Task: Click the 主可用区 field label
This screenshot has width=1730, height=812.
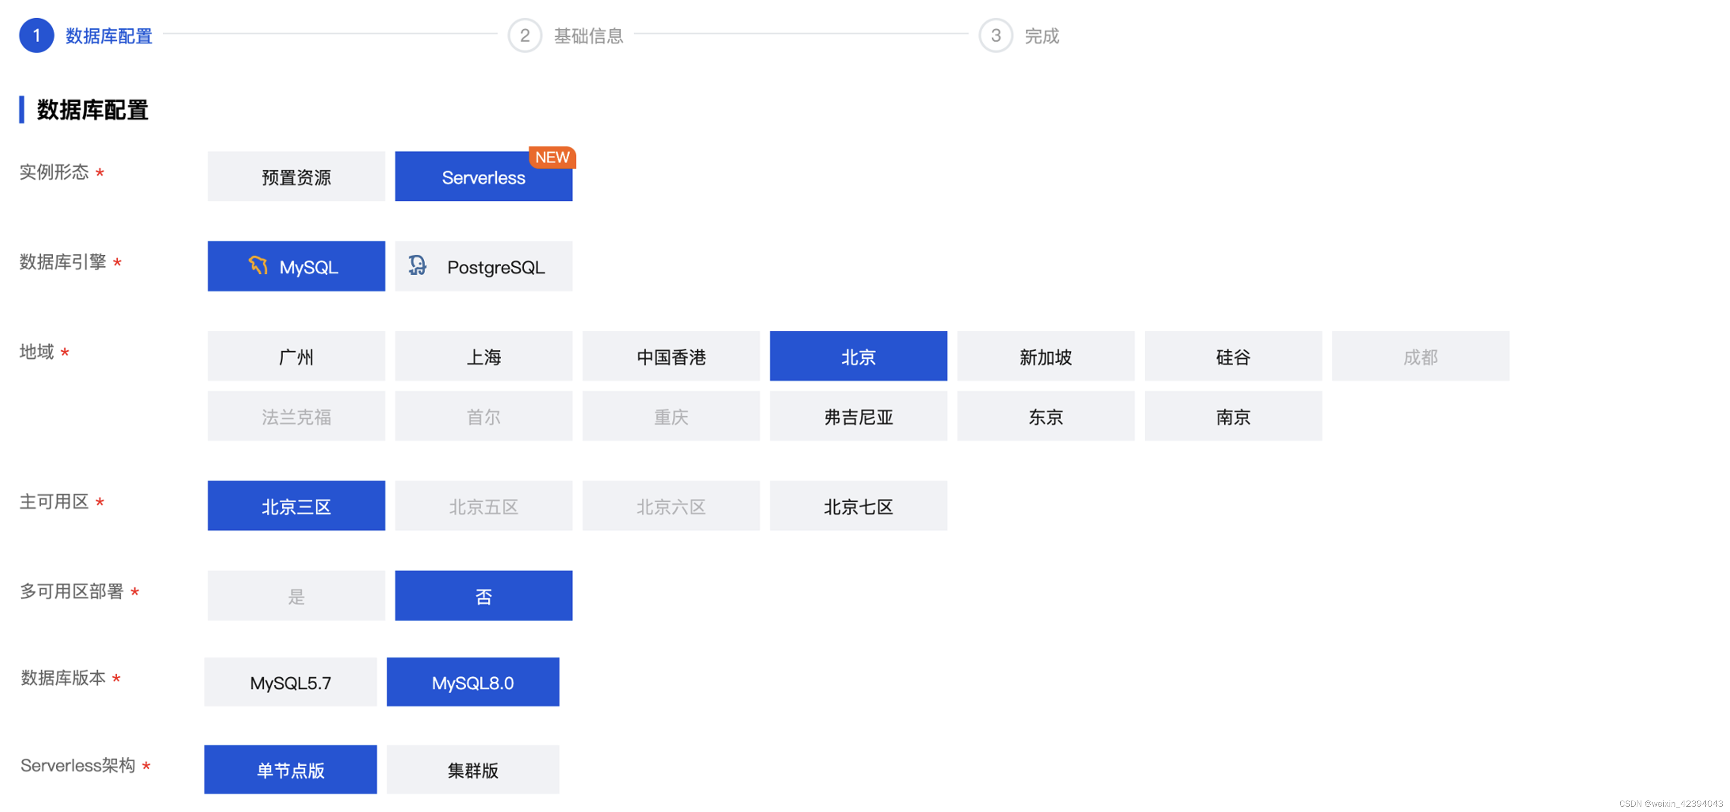Action: [x=54, y=502]
